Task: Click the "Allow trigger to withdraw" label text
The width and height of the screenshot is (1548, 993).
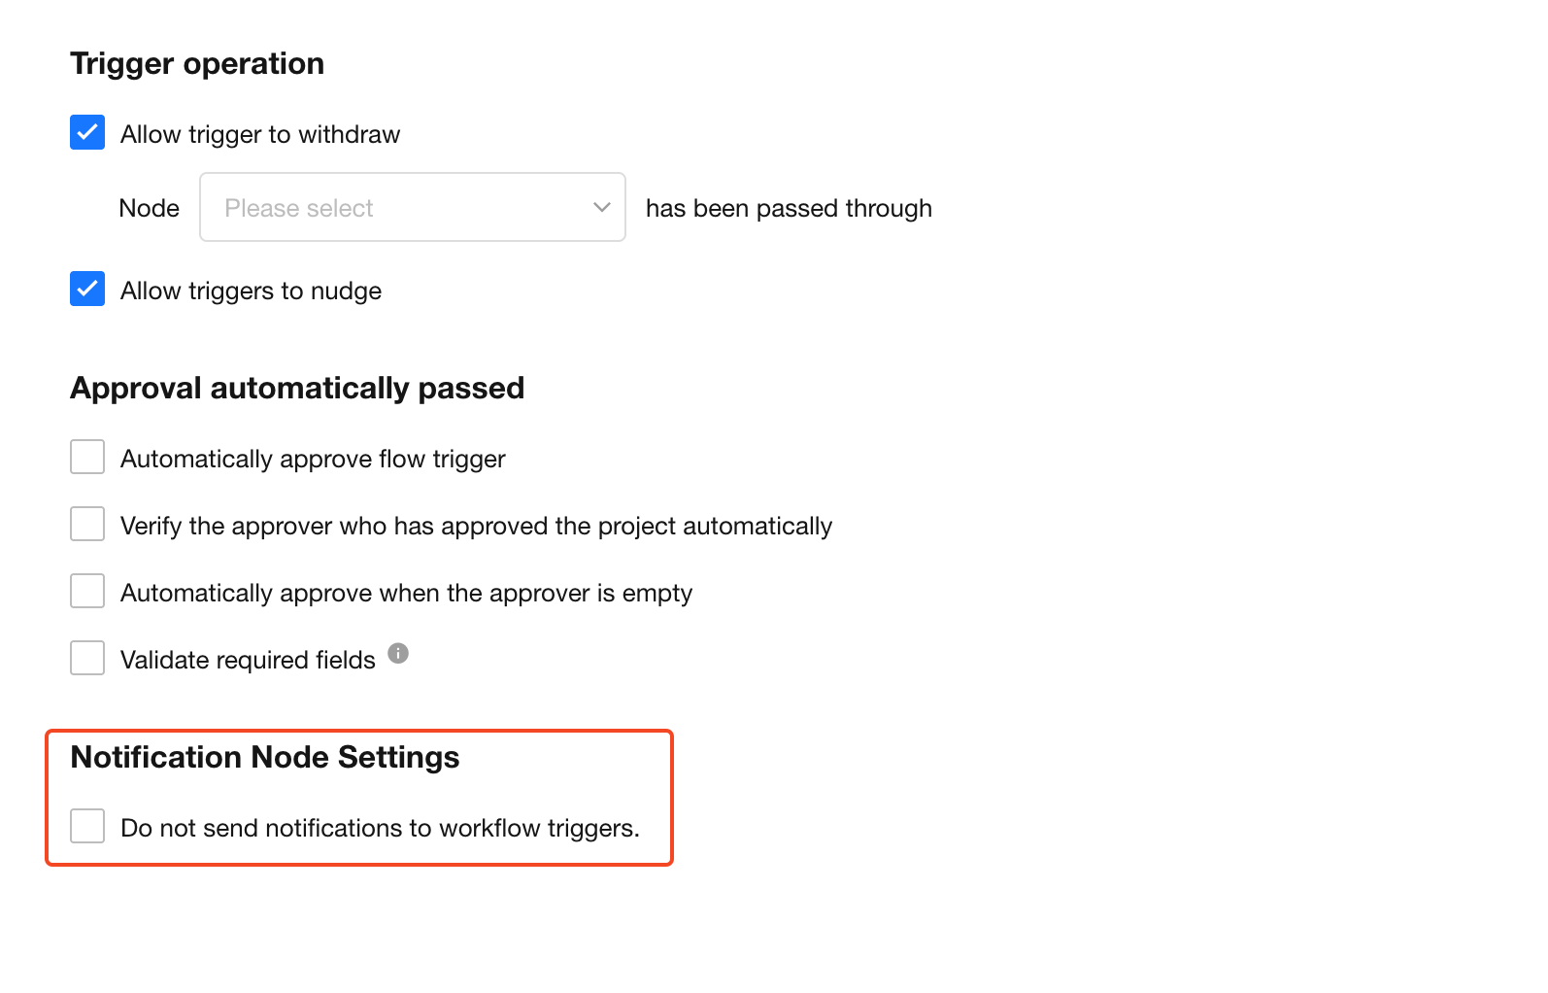Action: click(259, 134)
